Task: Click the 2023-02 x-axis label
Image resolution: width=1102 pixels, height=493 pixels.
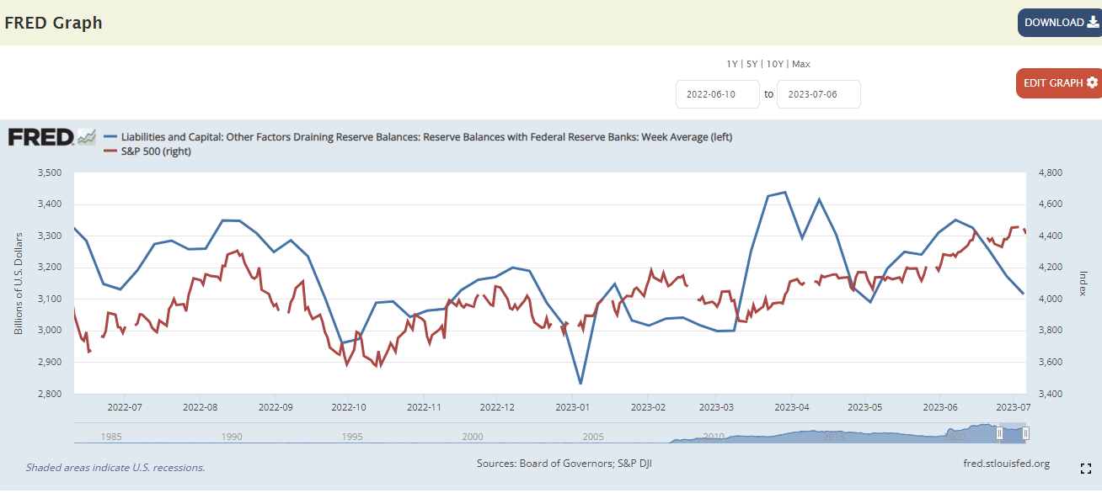Action: [648, 406]
